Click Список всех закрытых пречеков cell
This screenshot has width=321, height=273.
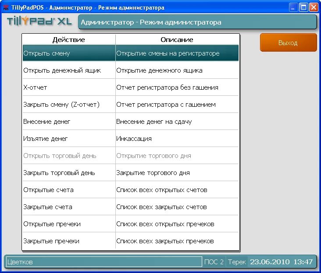coord(177,241)
